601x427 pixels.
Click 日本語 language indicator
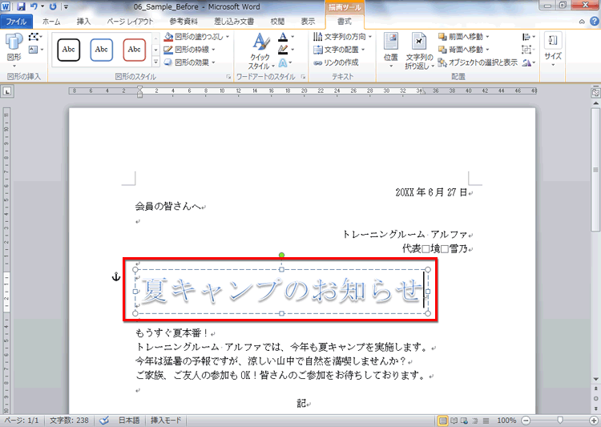pyautogui.click(x=129, y=421)
